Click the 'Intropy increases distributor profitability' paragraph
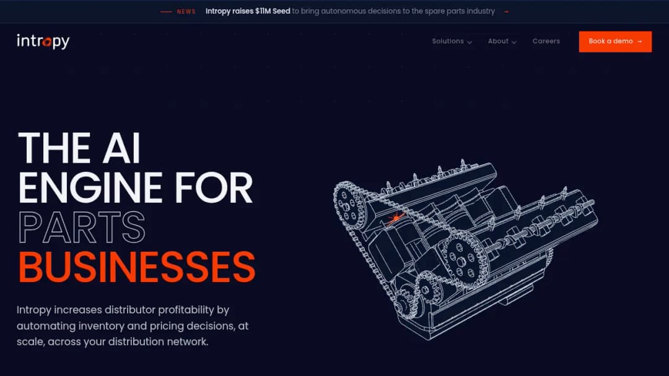 [133, 326]
